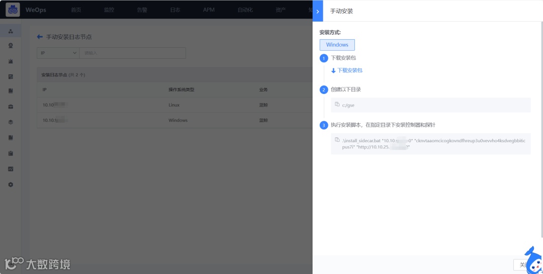Copy the c:/gse directory path
Screen dimensions: 543x274
[337, 104]
